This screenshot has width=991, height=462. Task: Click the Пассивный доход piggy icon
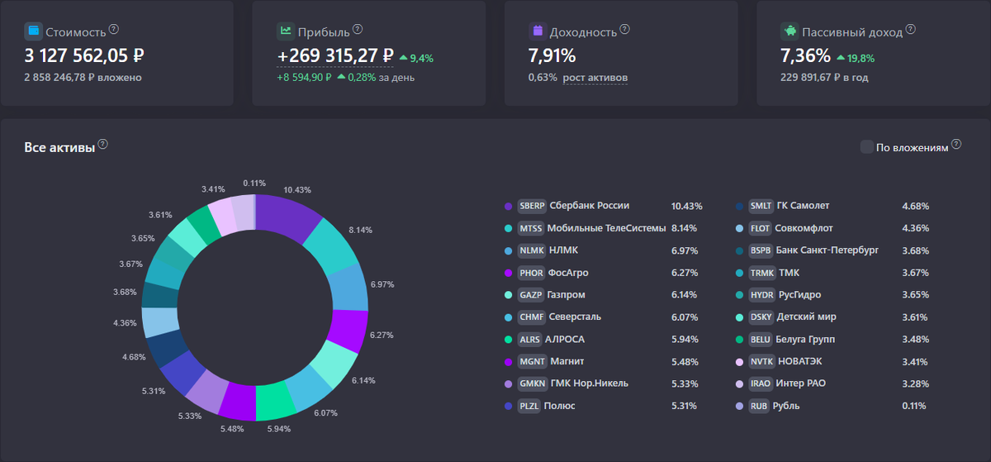point(789,31)
